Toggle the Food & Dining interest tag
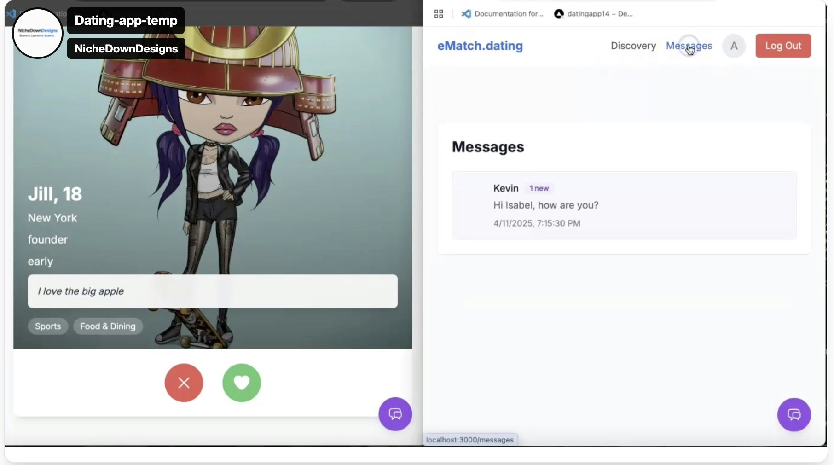This screenshot has width=834, height=465. click(x=107, y=326)
